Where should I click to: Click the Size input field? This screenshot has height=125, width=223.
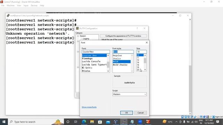(141, 52)
